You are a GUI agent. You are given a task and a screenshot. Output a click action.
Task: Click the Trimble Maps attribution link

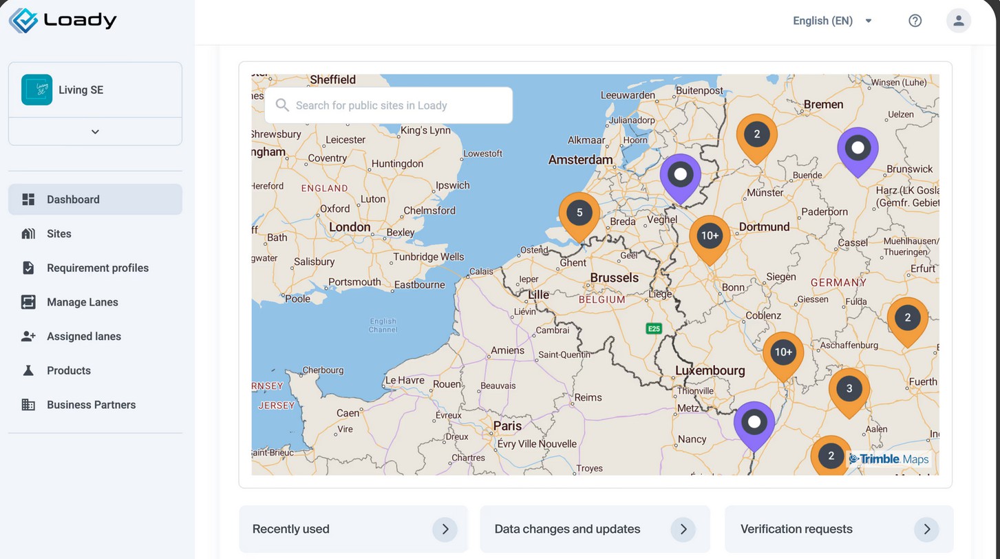click(889, 459)
